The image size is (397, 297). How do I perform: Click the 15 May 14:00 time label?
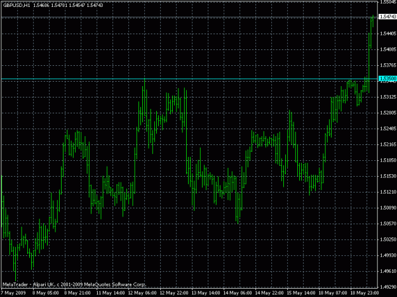click(301, 293)
